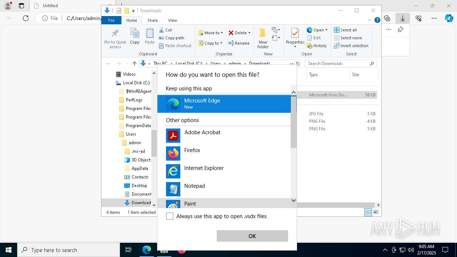Select the admin folder in tree
The image size is (457, 257).
[x=131, y=143]
